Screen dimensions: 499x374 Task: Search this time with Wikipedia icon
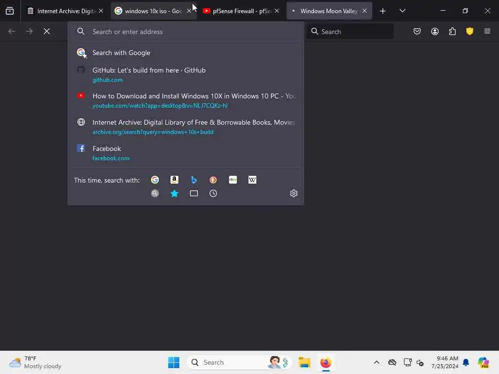pyautogui.click(x=252, y=180)
